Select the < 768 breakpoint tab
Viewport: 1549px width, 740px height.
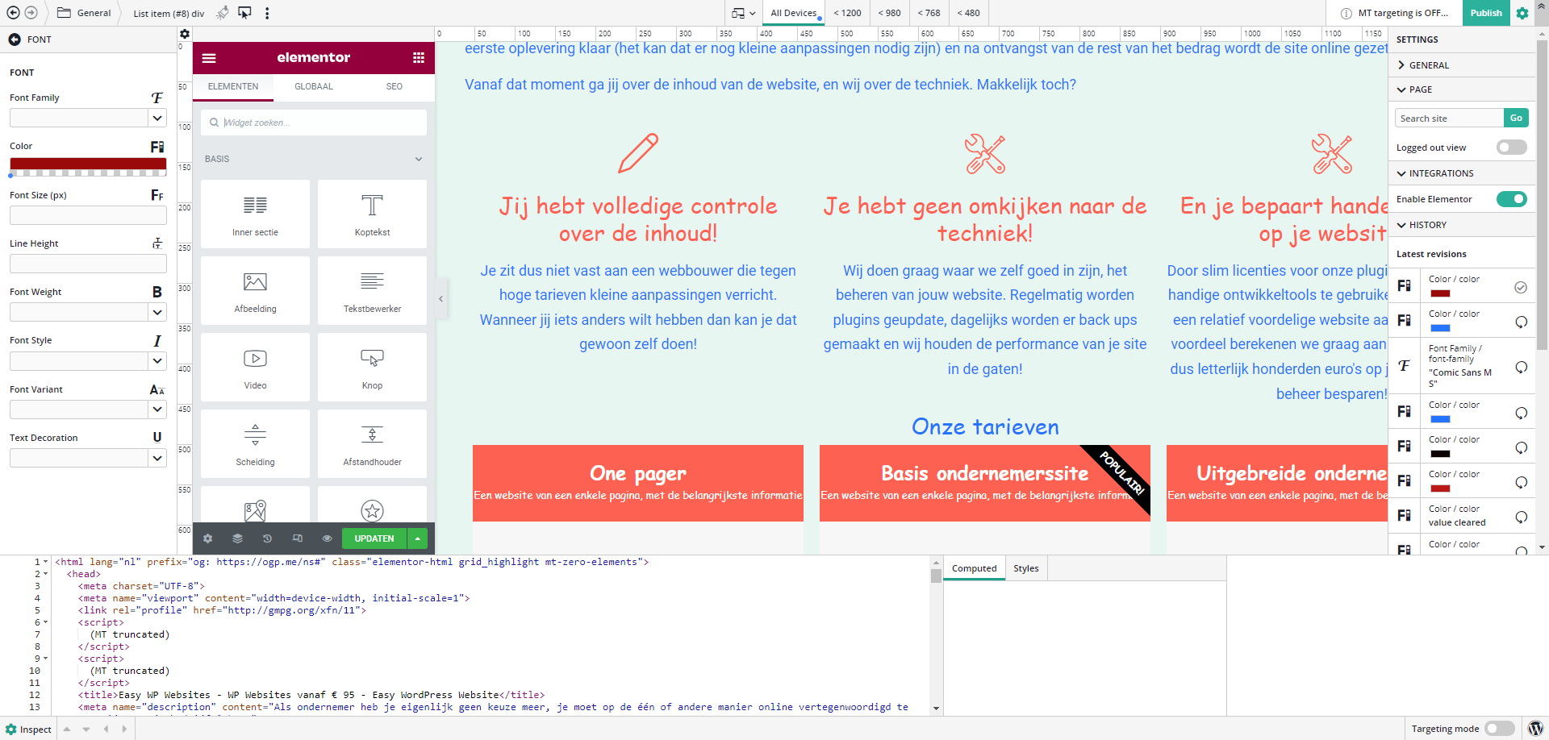pos(929,13)
